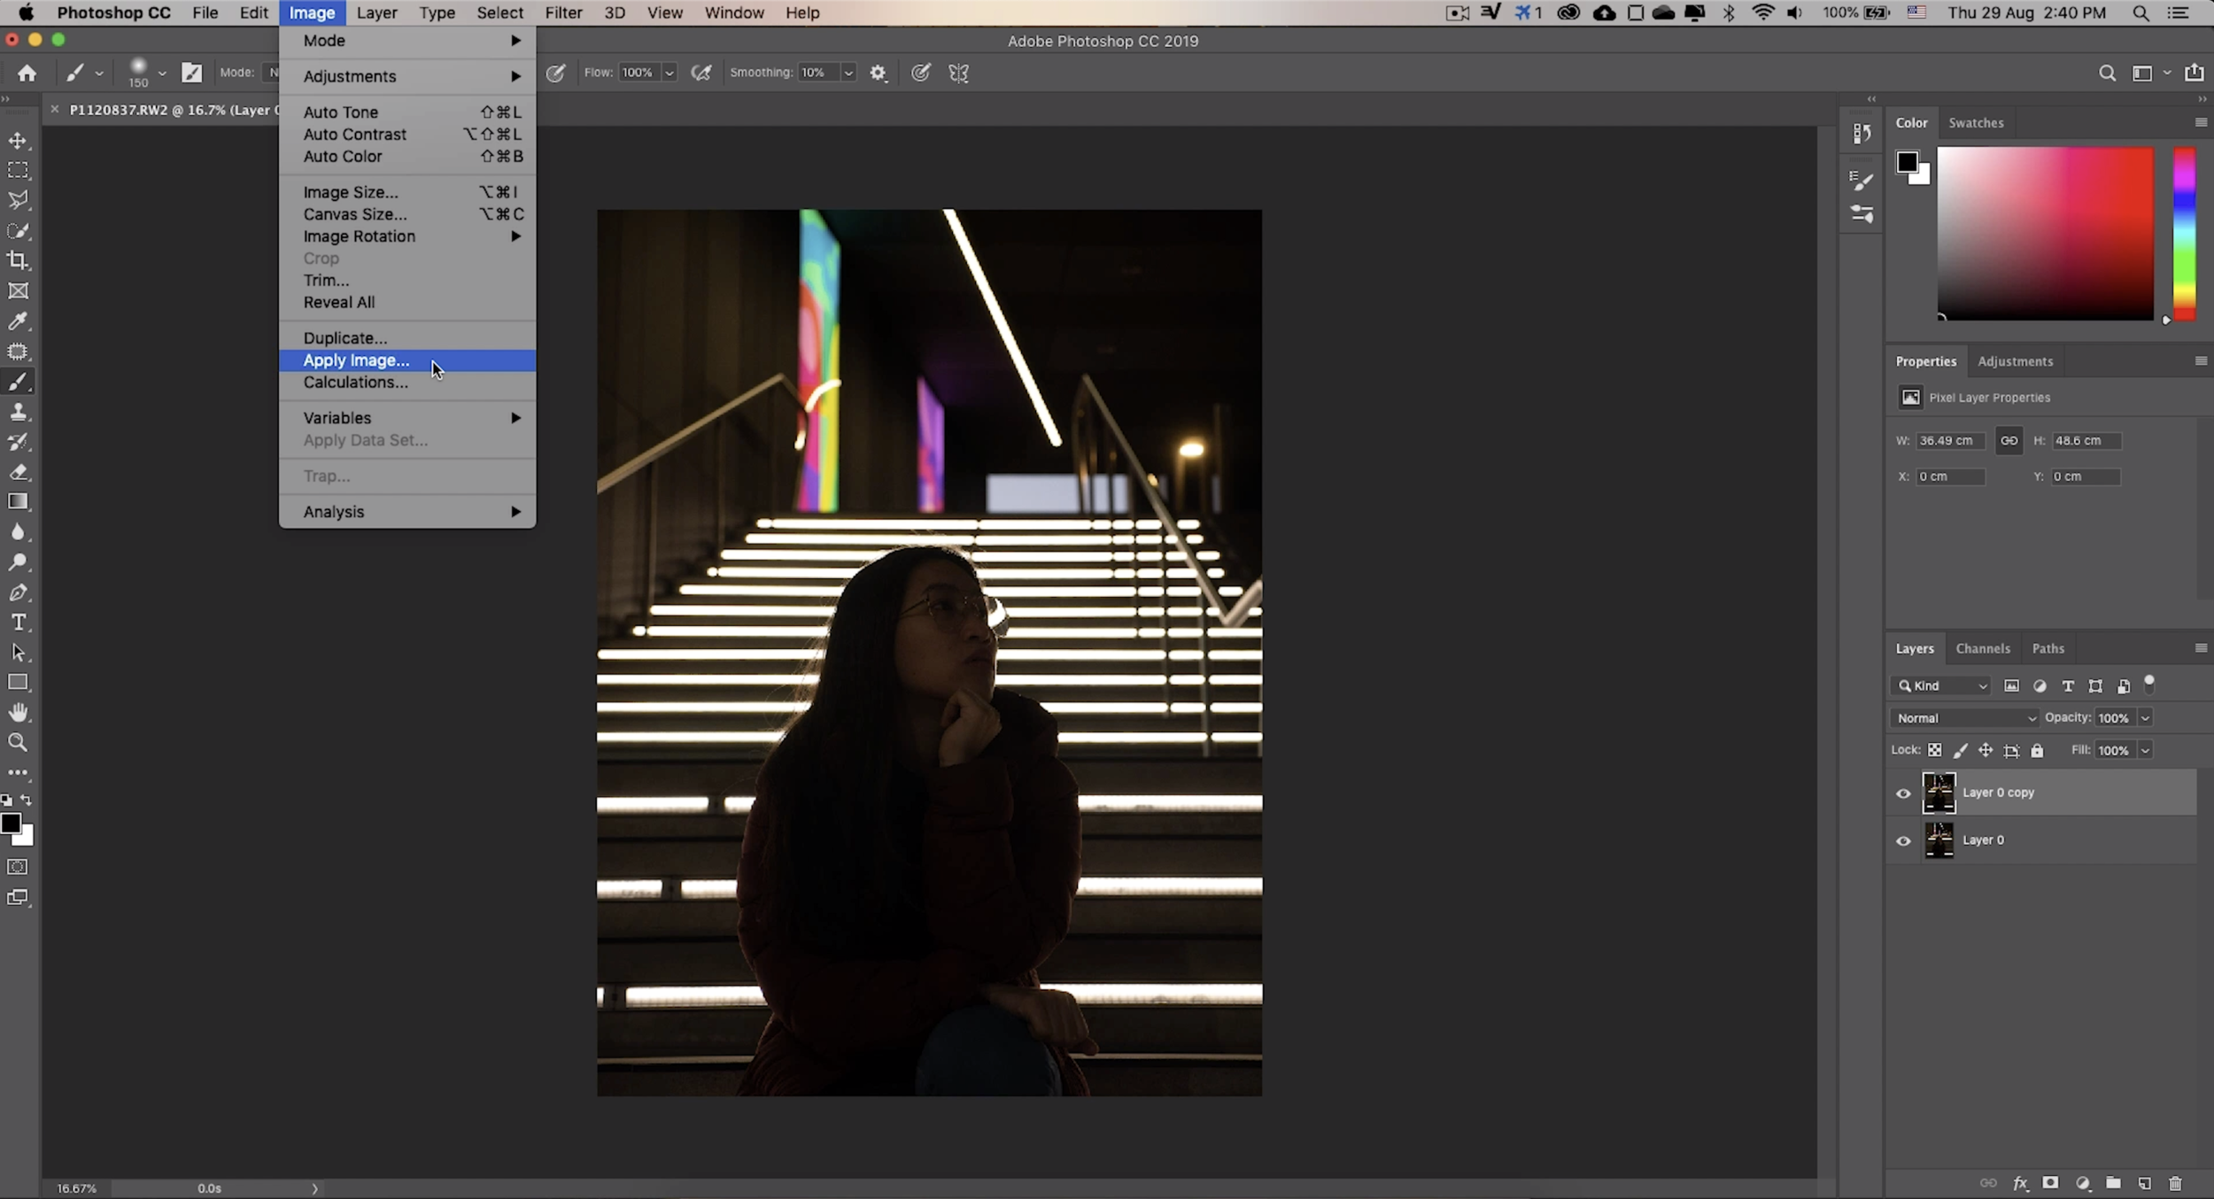The image size is (2214, 1199).
Task: Select the Horizontal Type tool
Action: click(19, 622)
